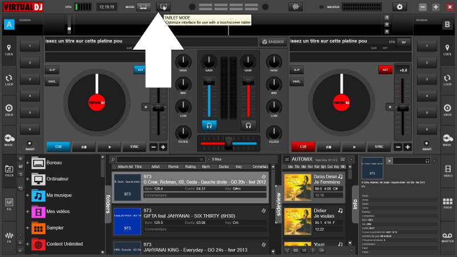
Task: Expand the Content Unlimited folder
Action: tap(27, 244)
